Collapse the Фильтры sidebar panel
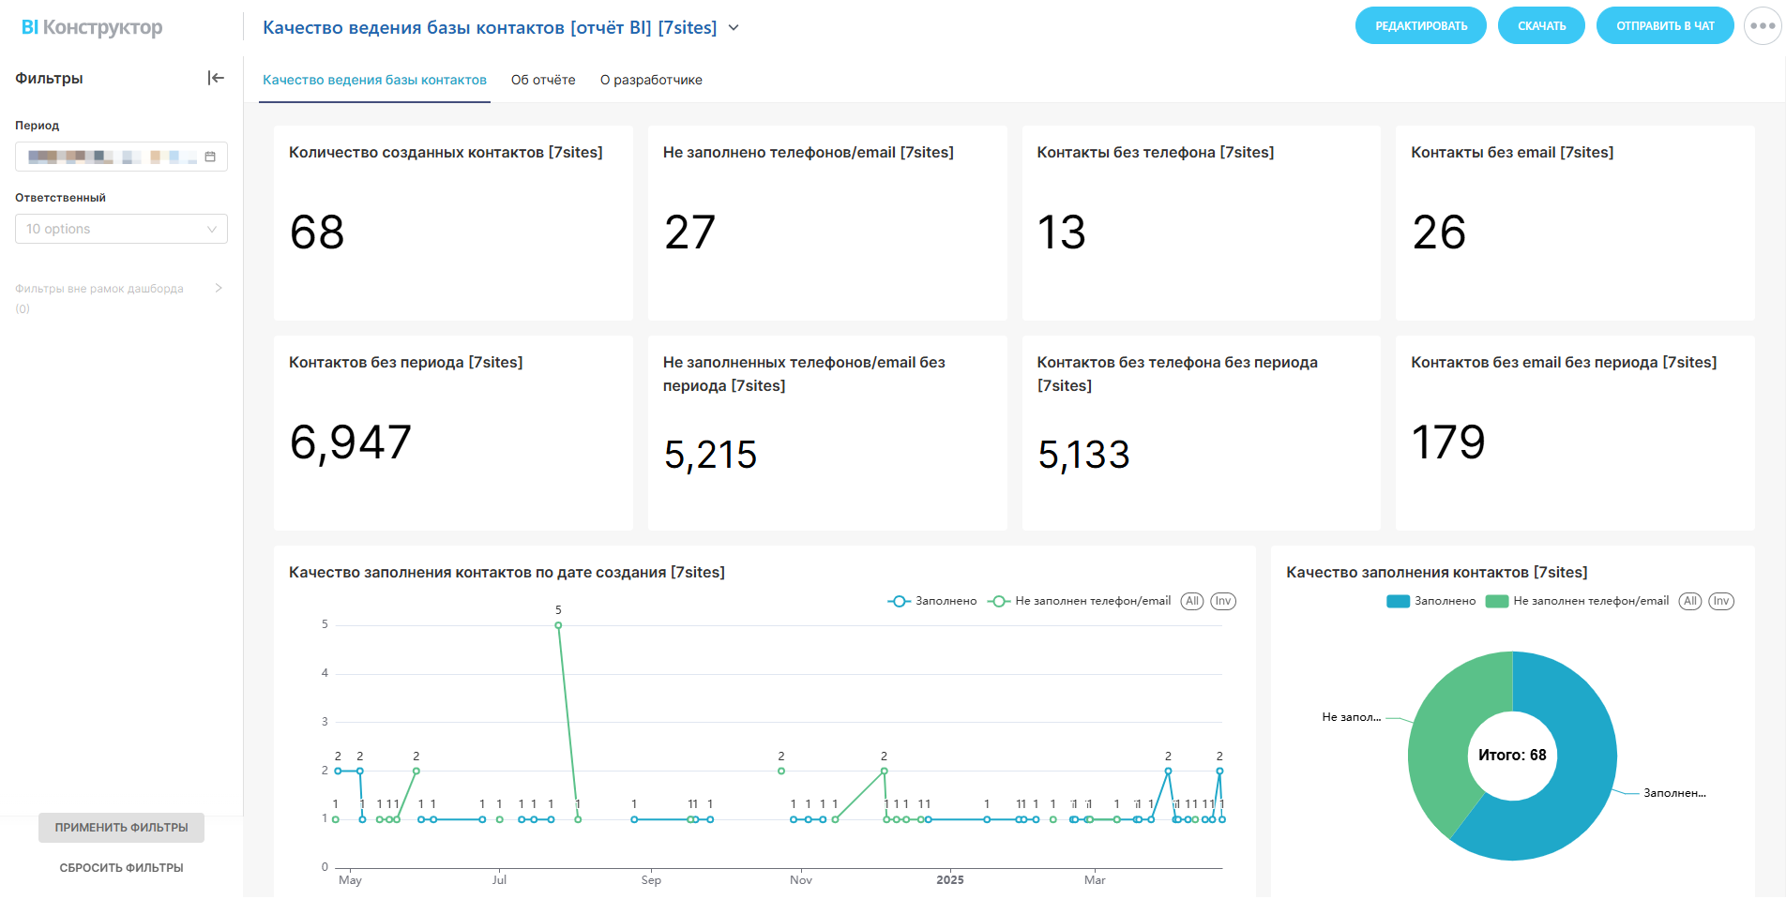 pyautogui.click(x=216, y=78)
